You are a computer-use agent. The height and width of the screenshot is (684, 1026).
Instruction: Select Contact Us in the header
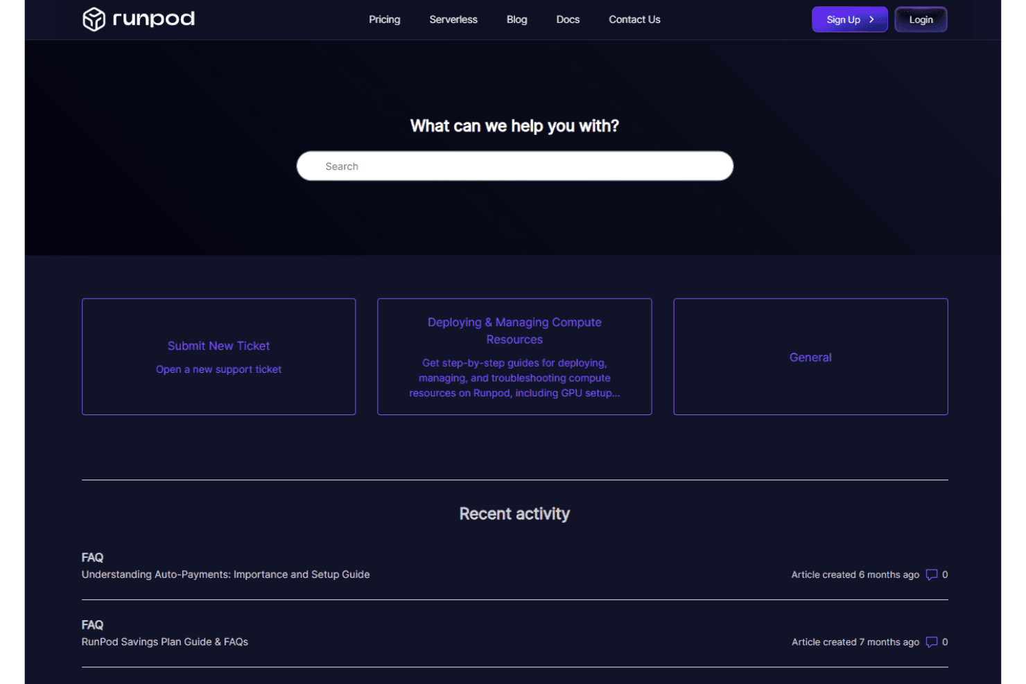(x=634, y=19)
